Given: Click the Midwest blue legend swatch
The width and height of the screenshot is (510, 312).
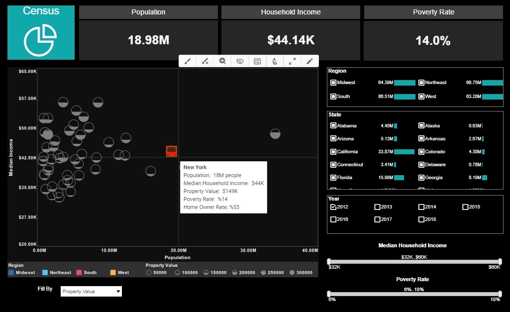Looking at the screenshot, I should point(11,273).
